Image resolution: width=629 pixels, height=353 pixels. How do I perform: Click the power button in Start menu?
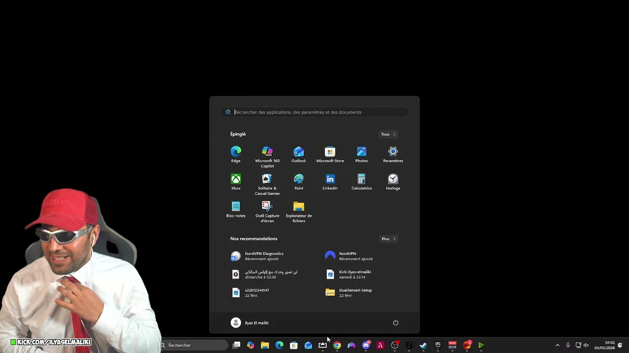click(396, 323)
